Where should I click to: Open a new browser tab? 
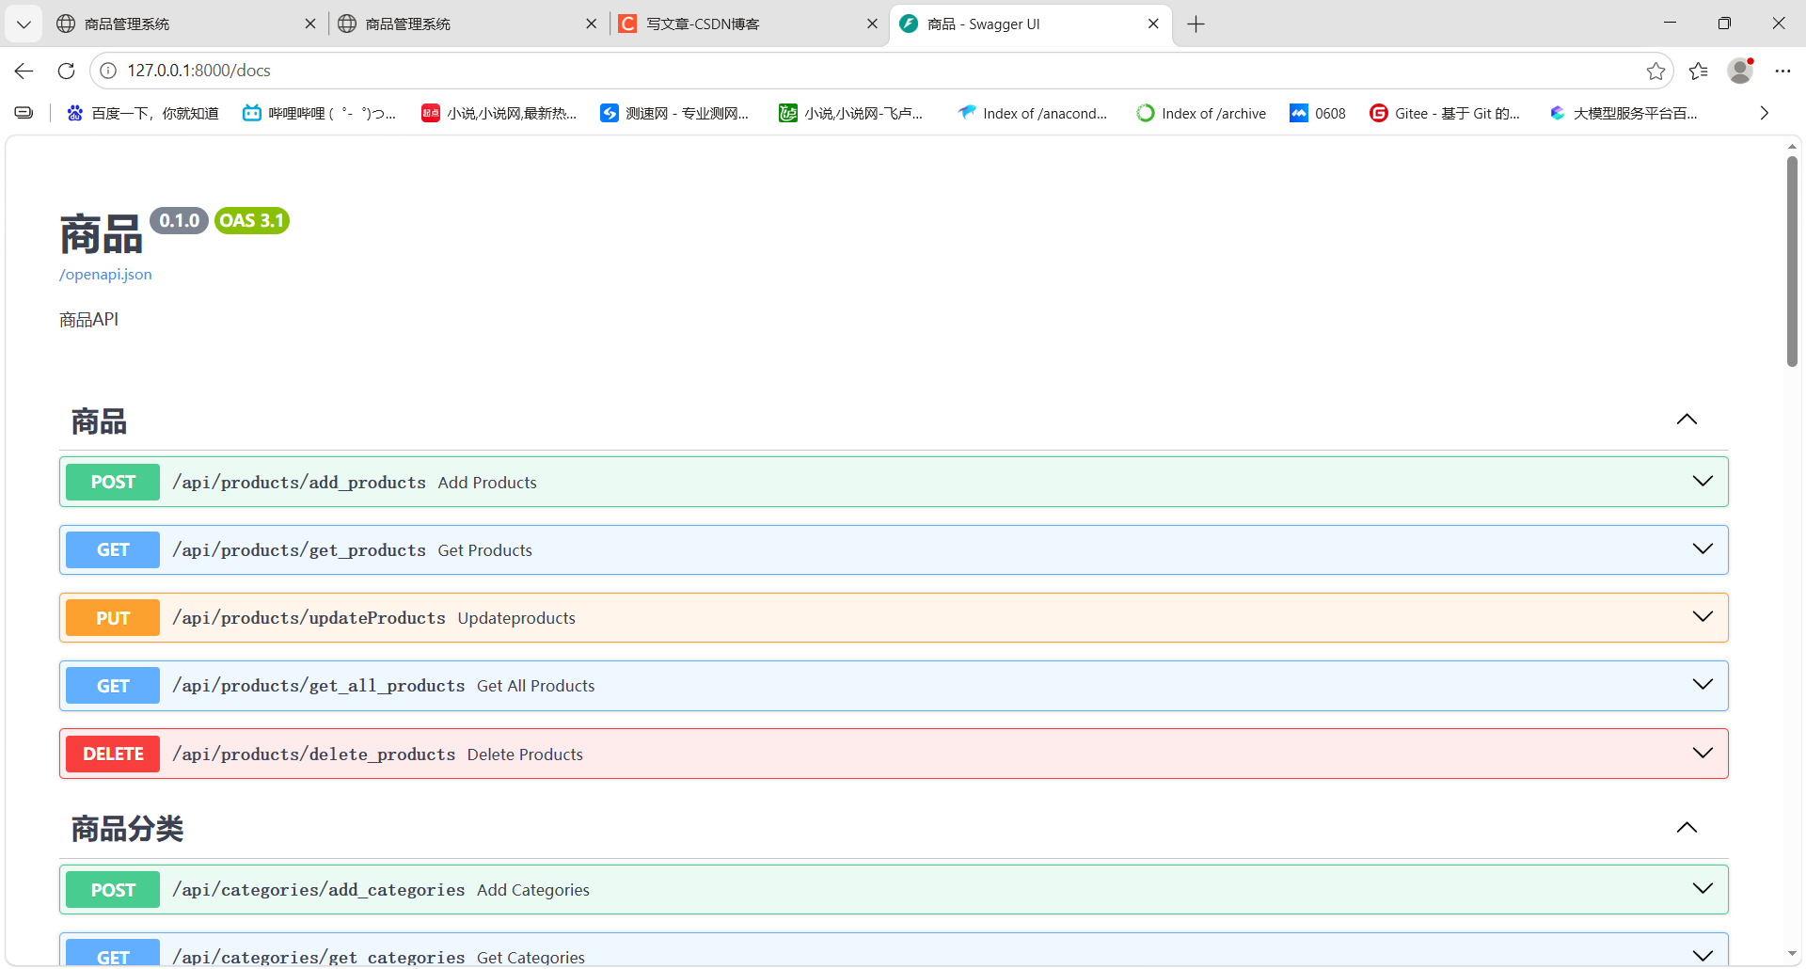coord(1196,24)
